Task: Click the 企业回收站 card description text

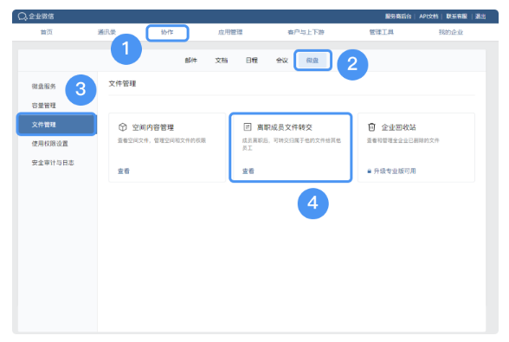Action: [x=403, y=140]
